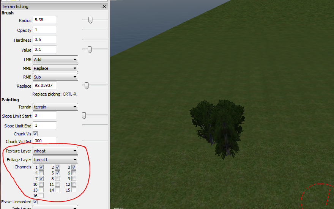Click the Replace value field 92.05937
Viewport: 334px width, 209px height.
click(45, 86)
